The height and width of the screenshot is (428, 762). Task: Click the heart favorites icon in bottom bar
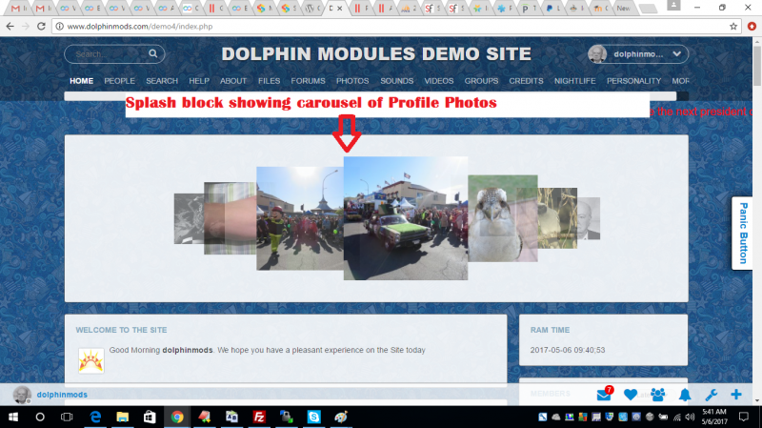click(631, 395)
